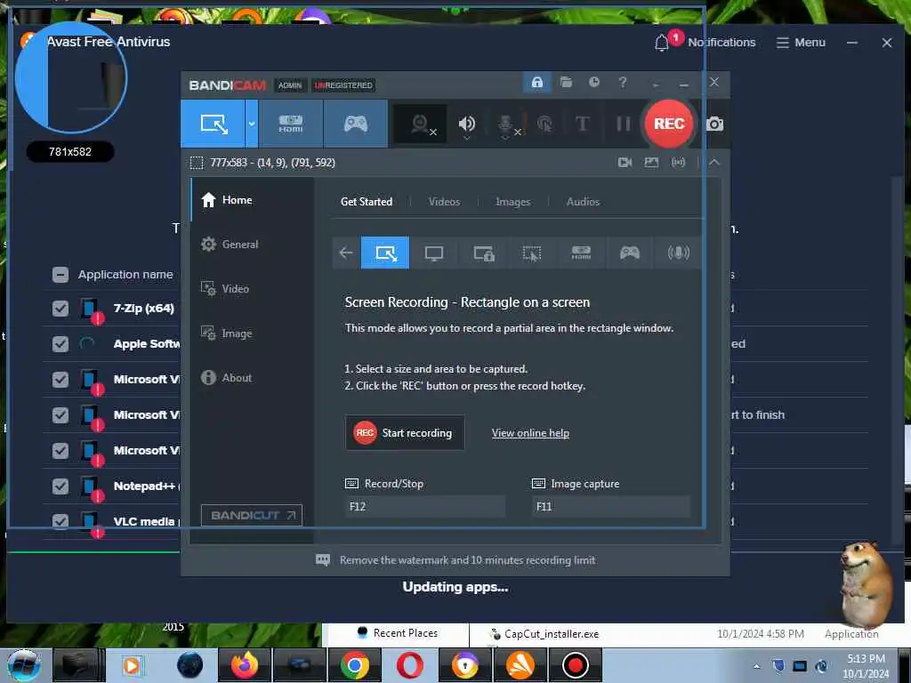This screenshot has width=911, height=683.
Task: Select around mouse recording mode icon
Action: pyautogui.click(x=532, y=253)
